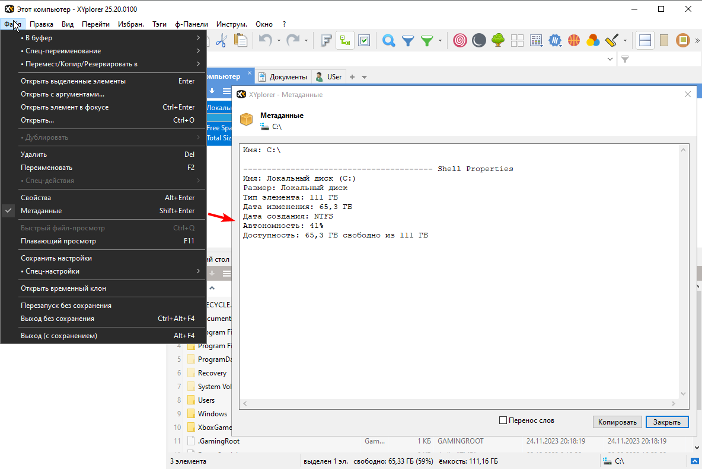Viewport: 702px width, 469px height.
Task: Click the yellow brush icon
Action: (x=612, y=41)
